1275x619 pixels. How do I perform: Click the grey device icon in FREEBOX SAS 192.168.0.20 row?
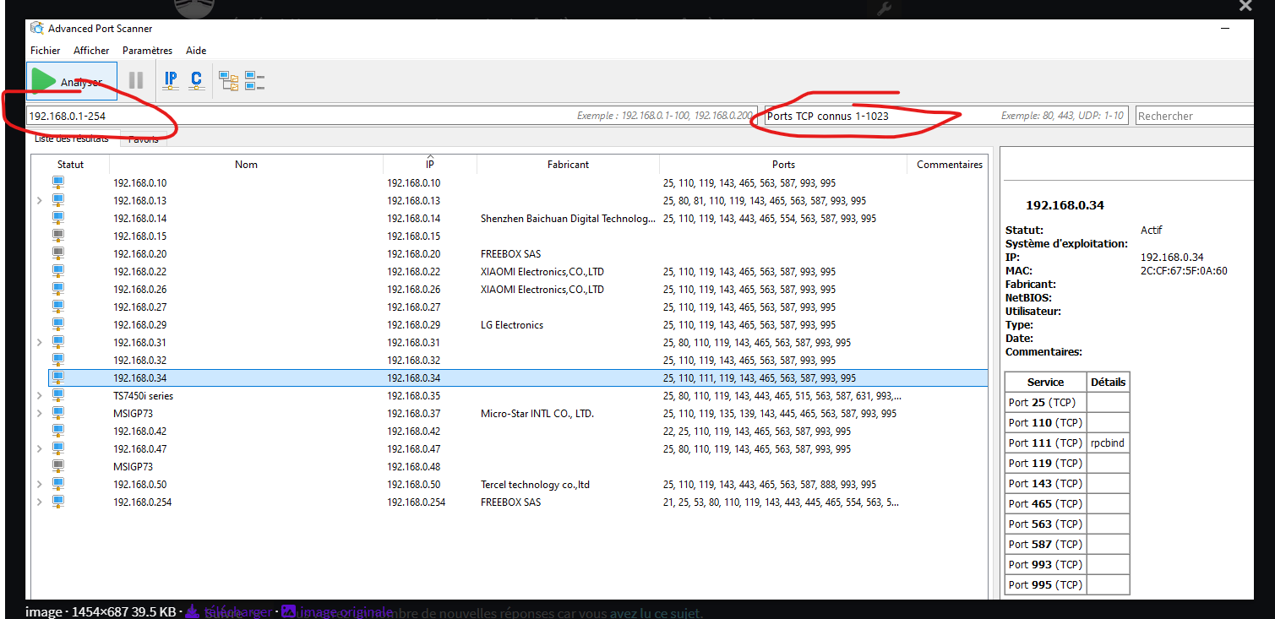tap(58, 253)
